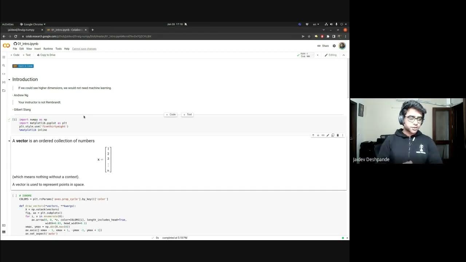The image size is (466, 262).
Task: Open GNOME Activities overview
Action: (8, 24)
